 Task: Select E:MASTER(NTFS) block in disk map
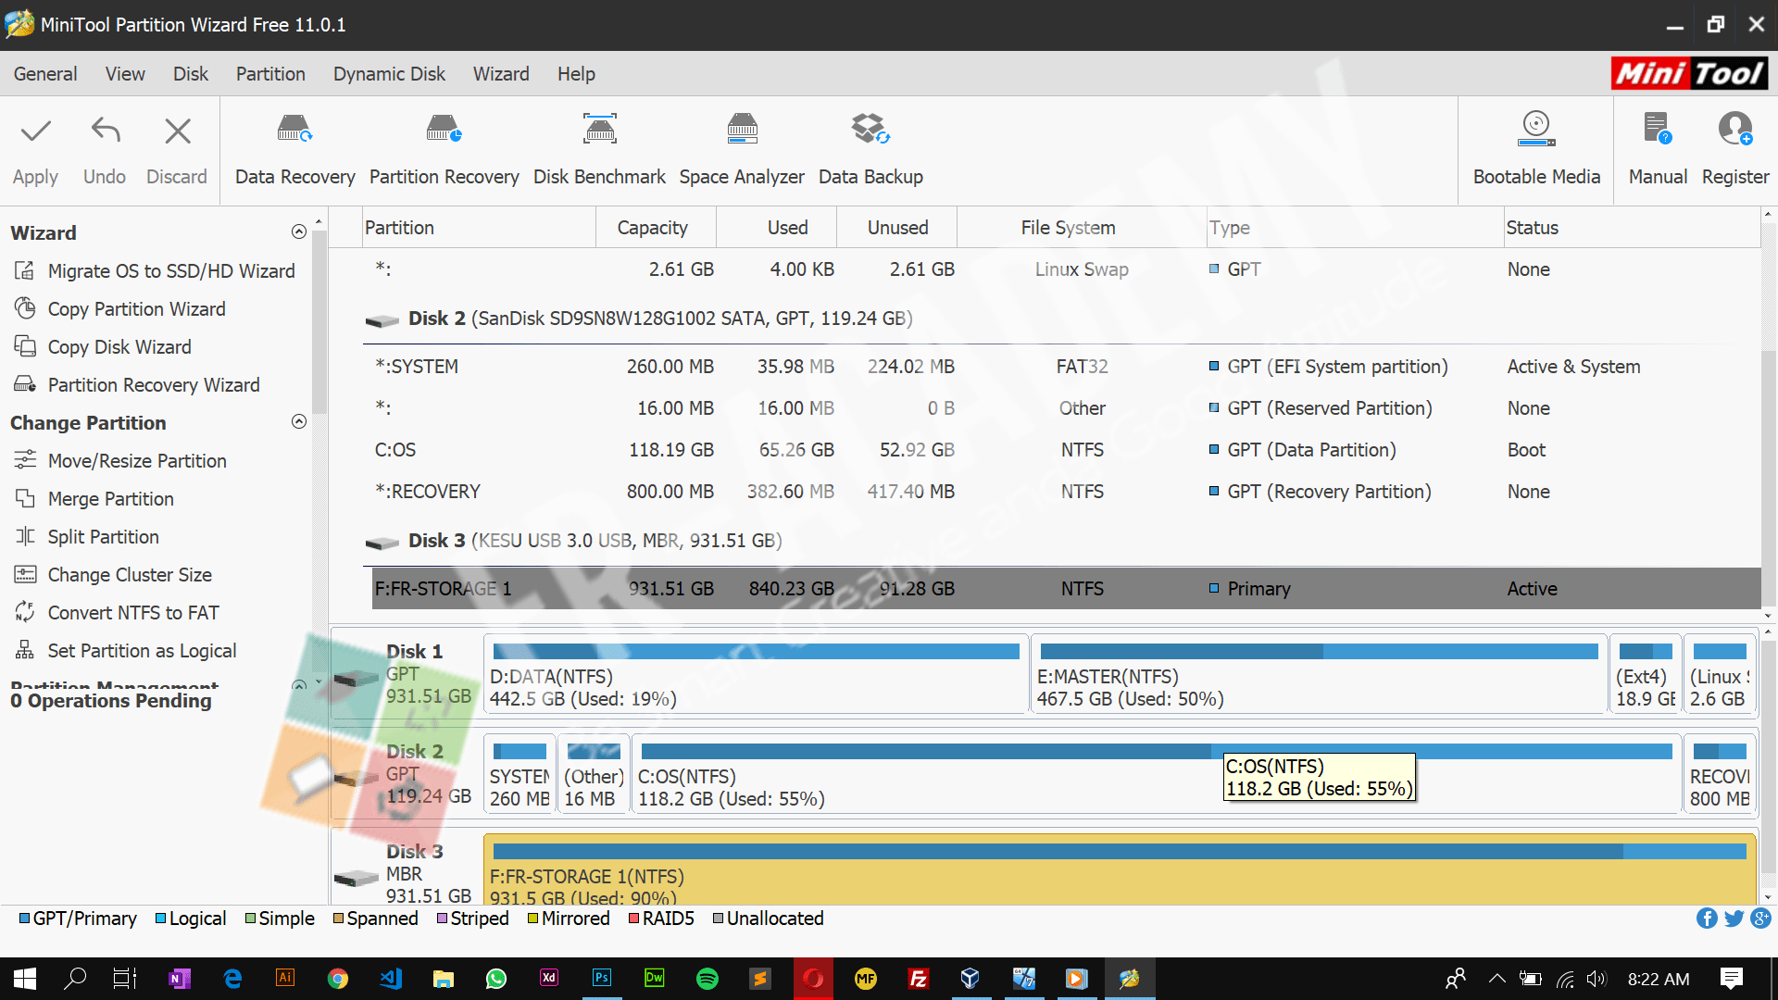point(1319,674)
